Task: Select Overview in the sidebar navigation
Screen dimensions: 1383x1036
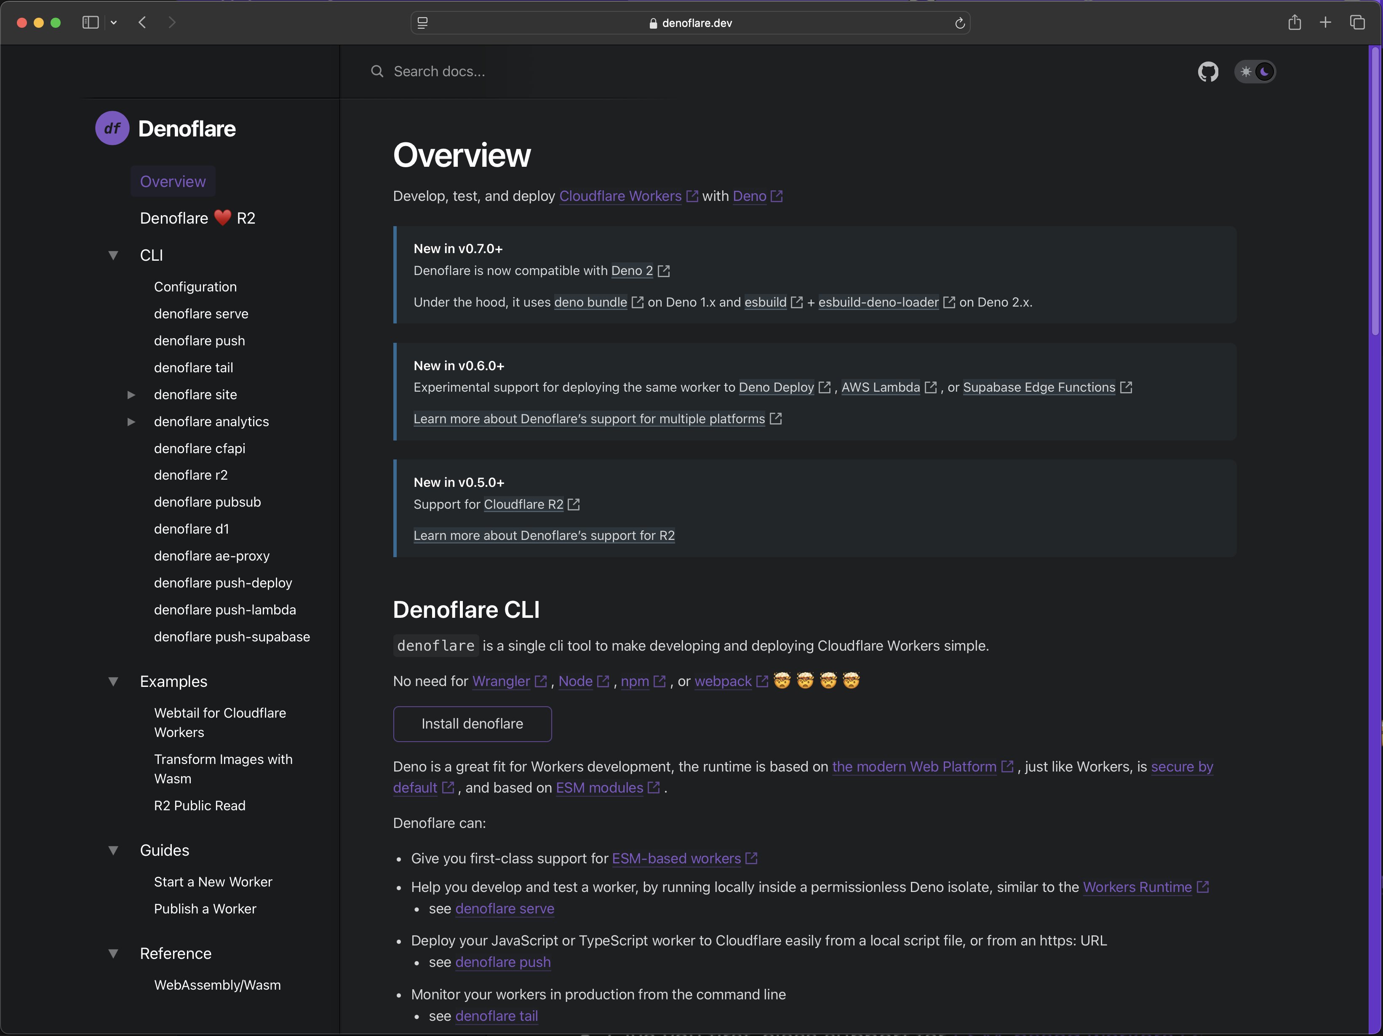Action: (x=173, y=181)
